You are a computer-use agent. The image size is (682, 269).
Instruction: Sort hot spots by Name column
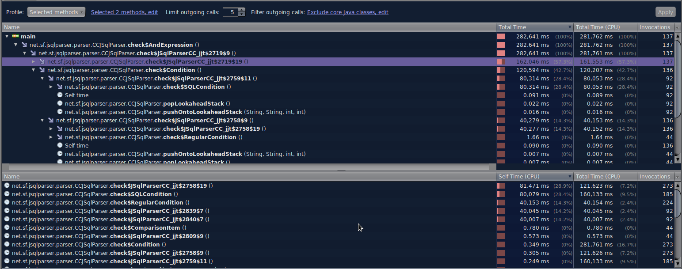click(249, 177)
